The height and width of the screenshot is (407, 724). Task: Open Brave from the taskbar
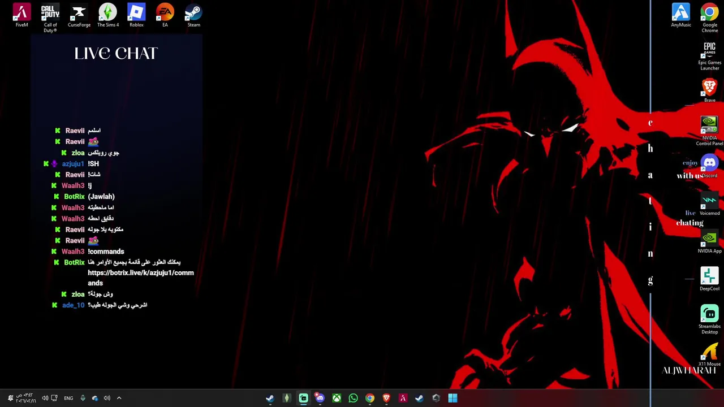pyautogui.click(x=386, y=398)
